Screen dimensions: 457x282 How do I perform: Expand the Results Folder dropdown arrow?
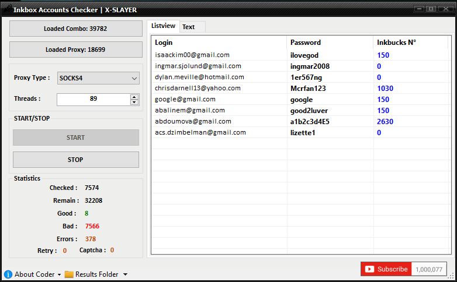pyautogui.click(x=125, y=274)
